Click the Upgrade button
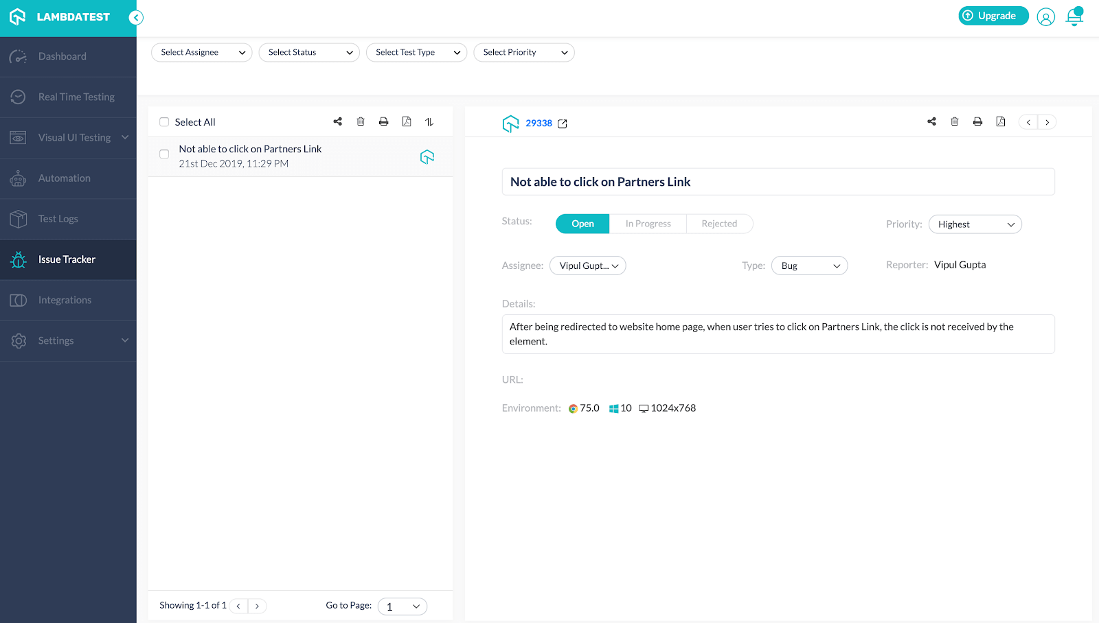Screen dimensions: 1099x623 (993, 15)
